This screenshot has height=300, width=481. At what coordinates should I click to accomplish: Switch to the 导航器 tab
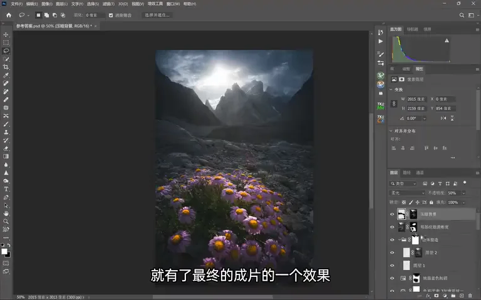[x=412, y=29]
